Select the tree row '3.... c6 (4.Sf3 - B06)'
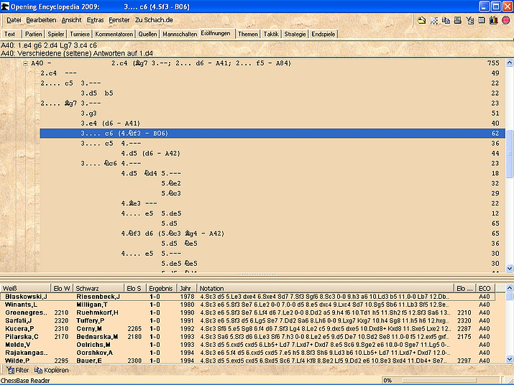This screenshot has width=514, height=385. pos(272,134)
